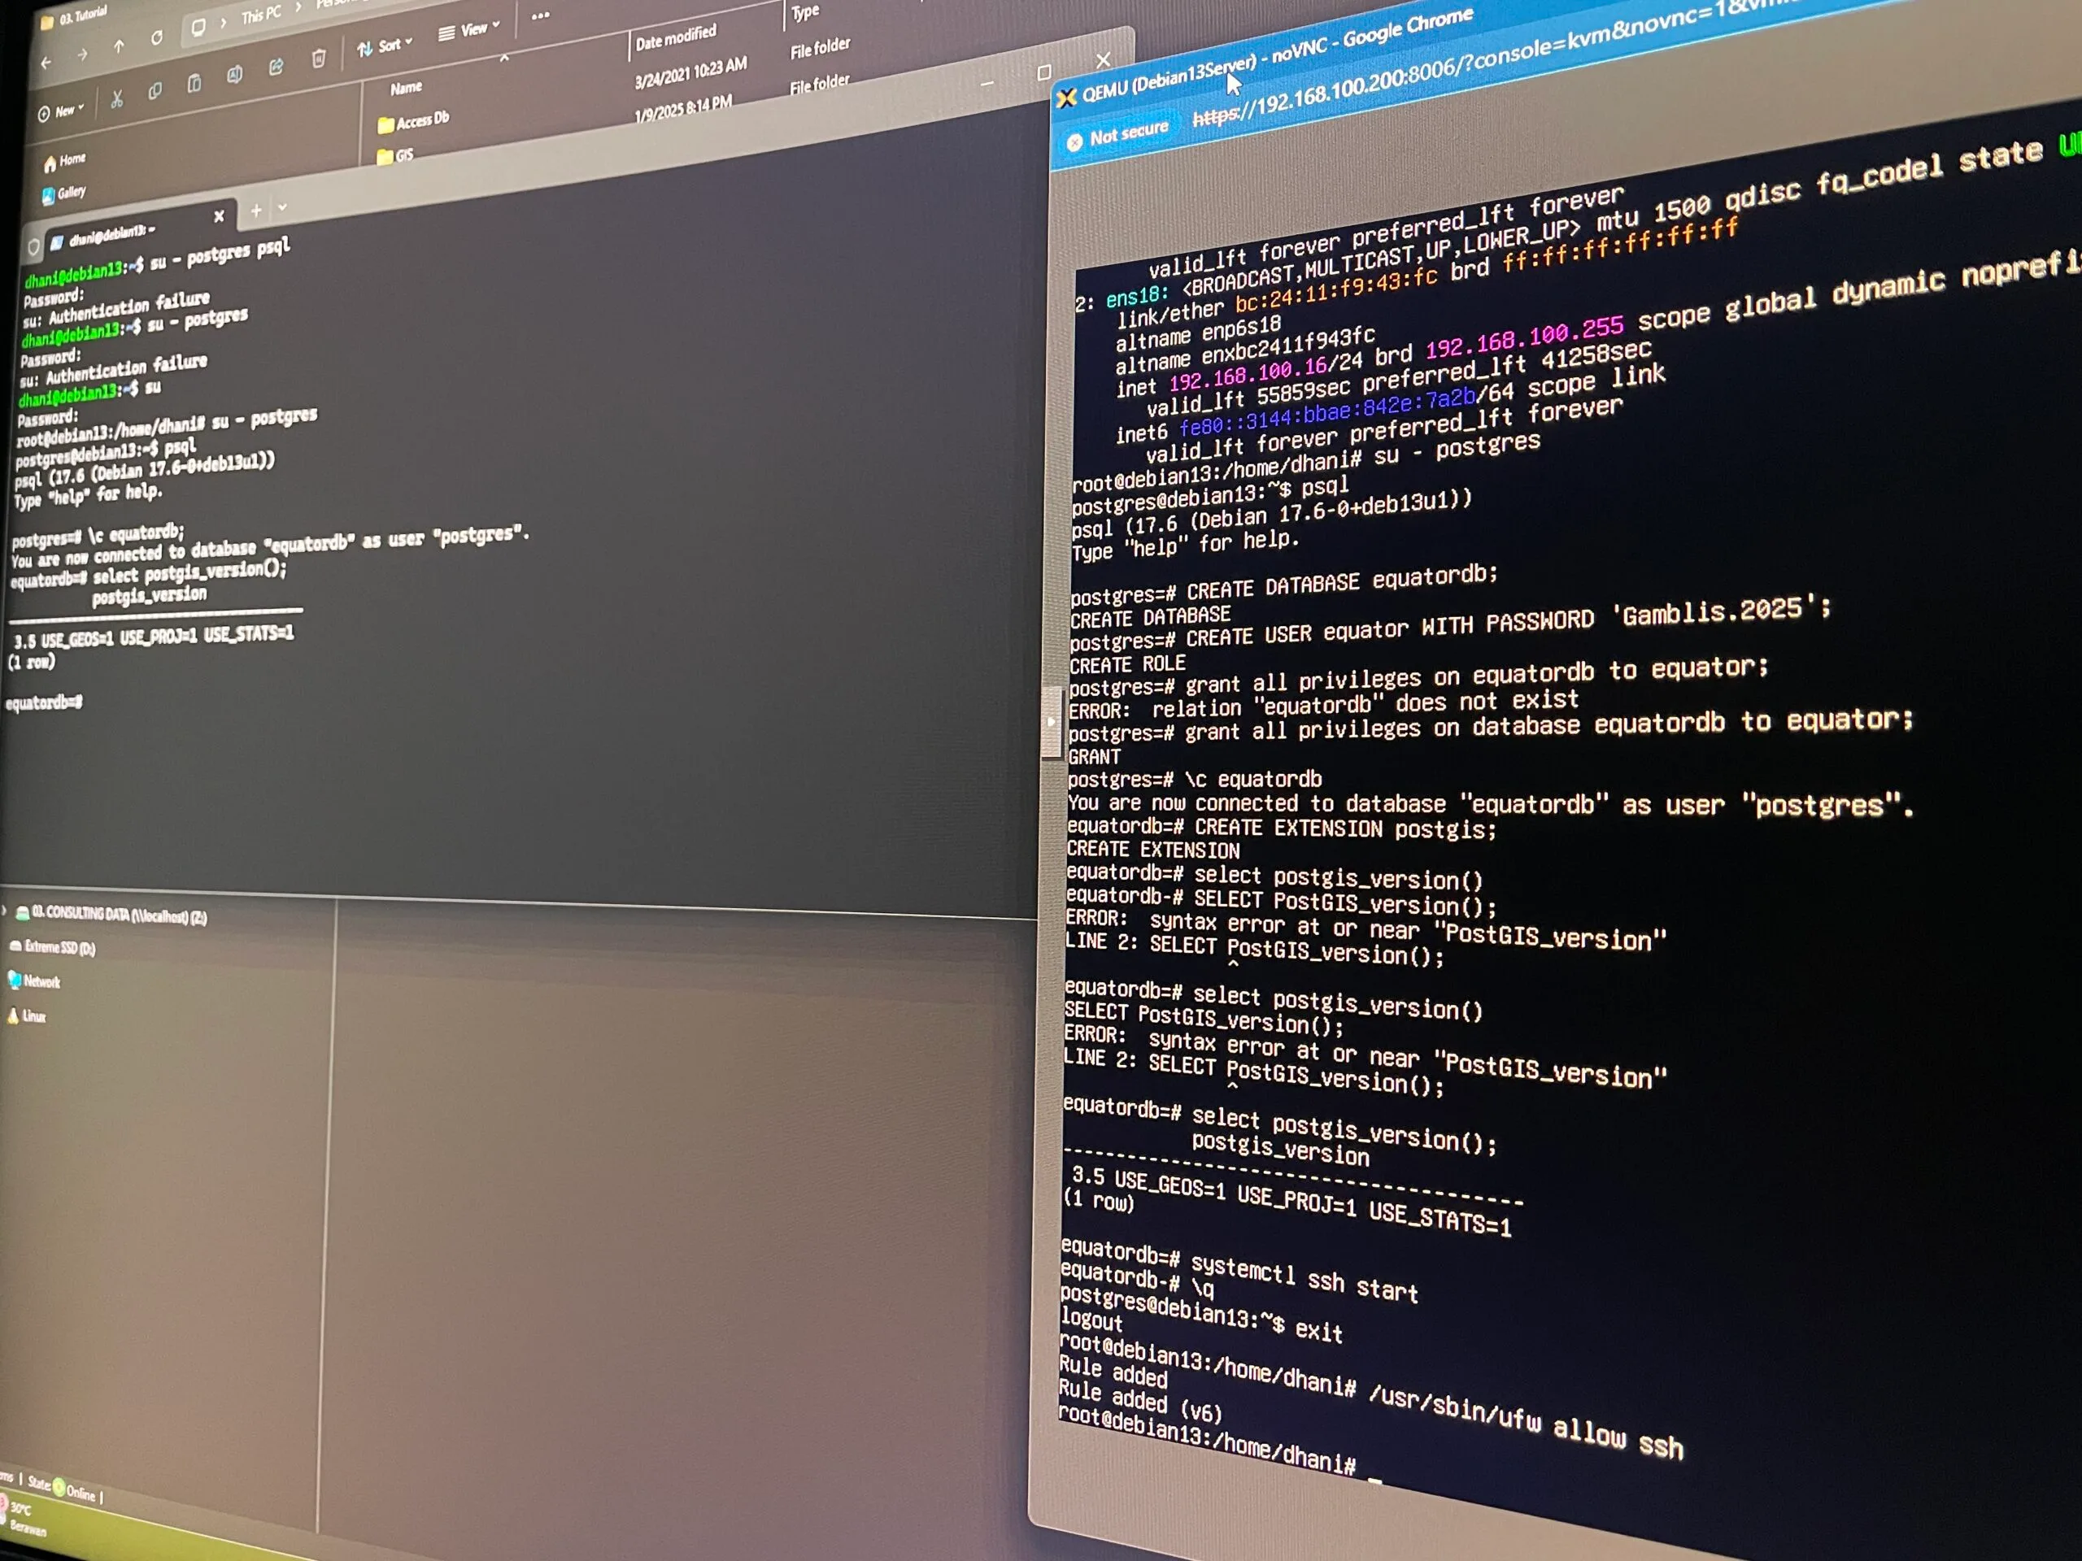Refresh the Explorer folder view
Screen dimensions: 2082x1561
[x=156, y=38]
